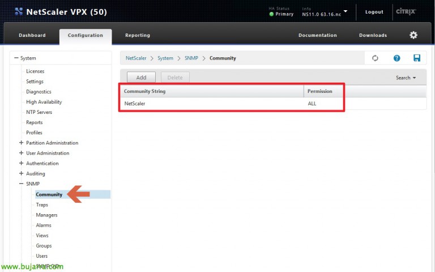Click the NetScaler logo icon
This screenshot has height=272, width=435.
[x=19, y=11]
